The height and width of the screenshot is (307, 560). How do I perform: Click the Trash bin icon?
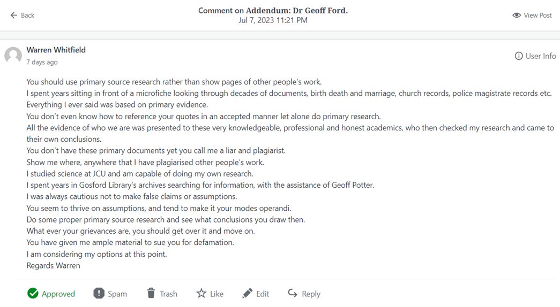151,293
